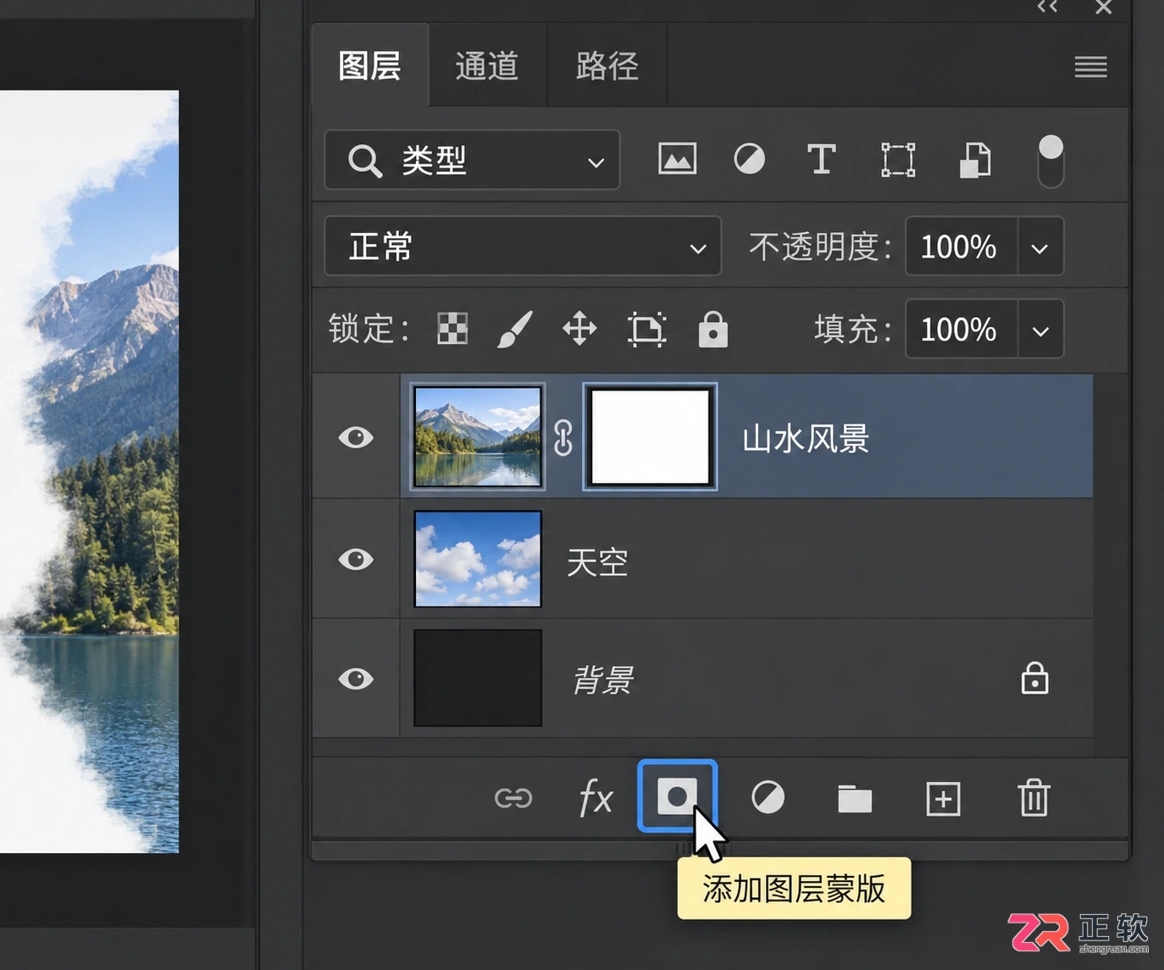Open the 类型 filter dropdown

pos(472,160)
